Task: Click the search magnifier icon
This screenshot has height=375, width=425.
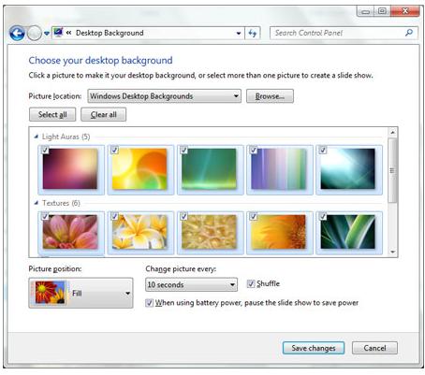Action: 408,33
